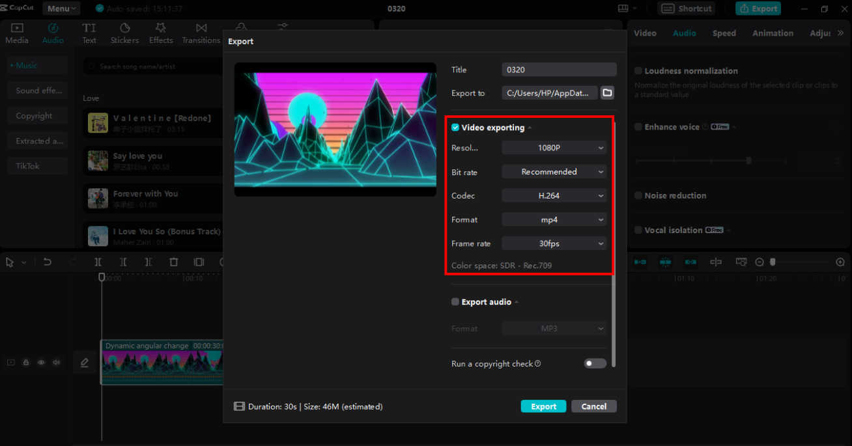
Task: Click the delete-left trim tool
Action: coord(123,262)
